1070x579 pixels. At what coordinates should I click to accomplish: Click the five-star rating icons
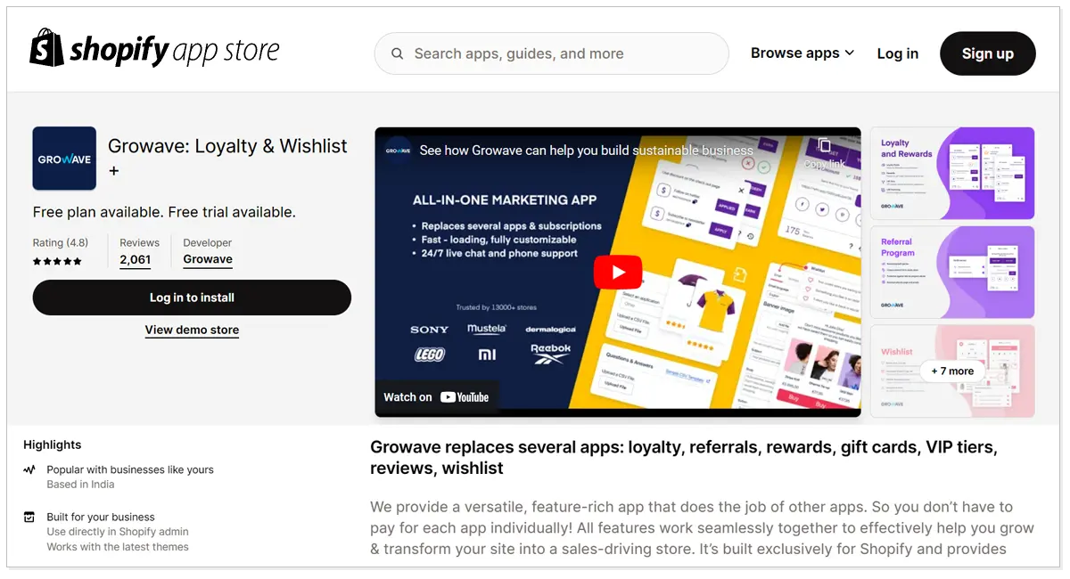57,261
